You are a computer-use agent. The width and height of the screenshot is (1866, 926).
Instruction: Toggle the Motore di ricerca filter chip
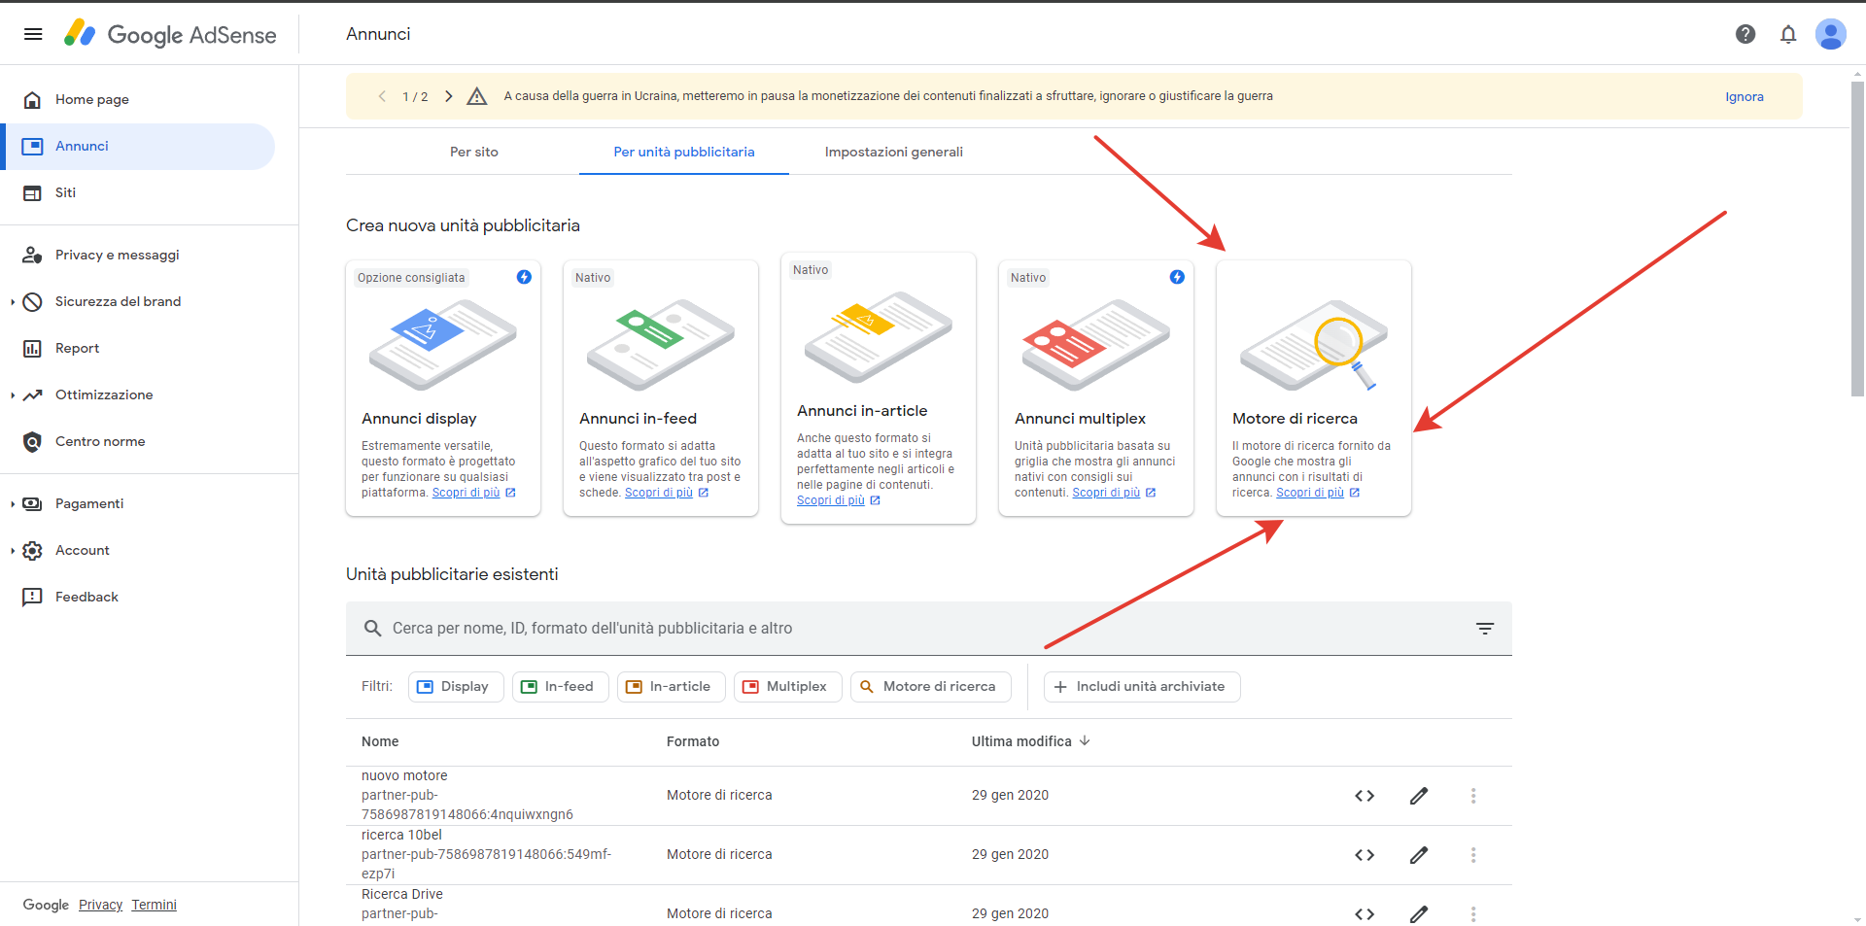pyautogui.click(x=930, y=687)
